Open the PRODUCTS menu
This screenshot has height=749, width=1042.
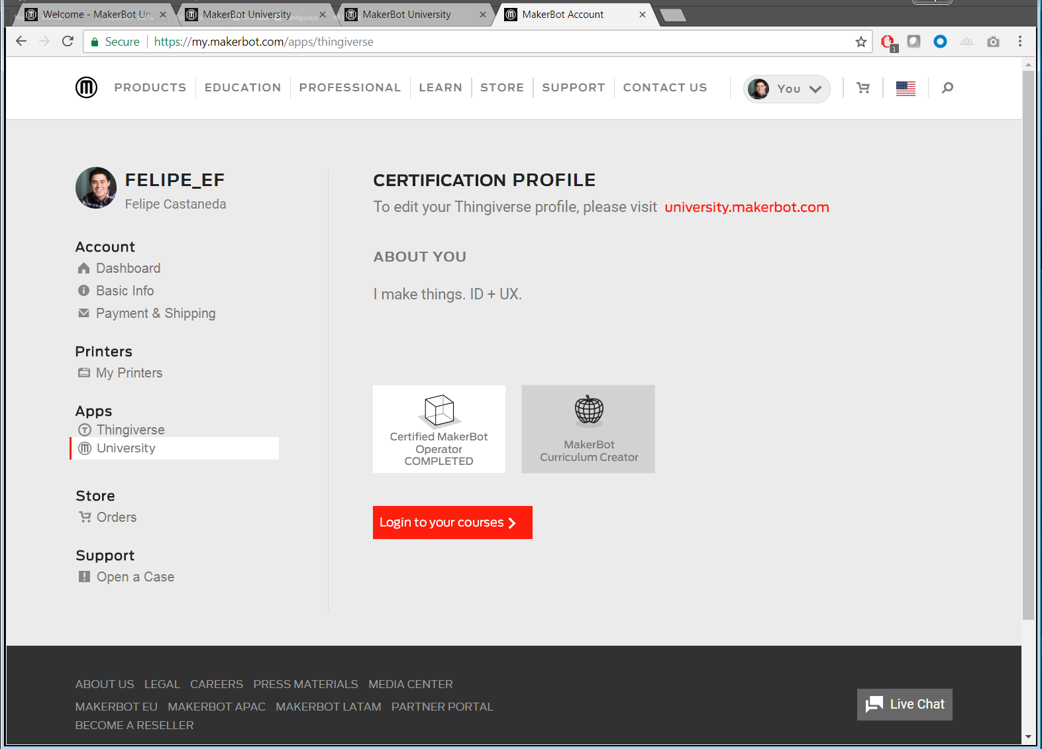pos(150,87)
